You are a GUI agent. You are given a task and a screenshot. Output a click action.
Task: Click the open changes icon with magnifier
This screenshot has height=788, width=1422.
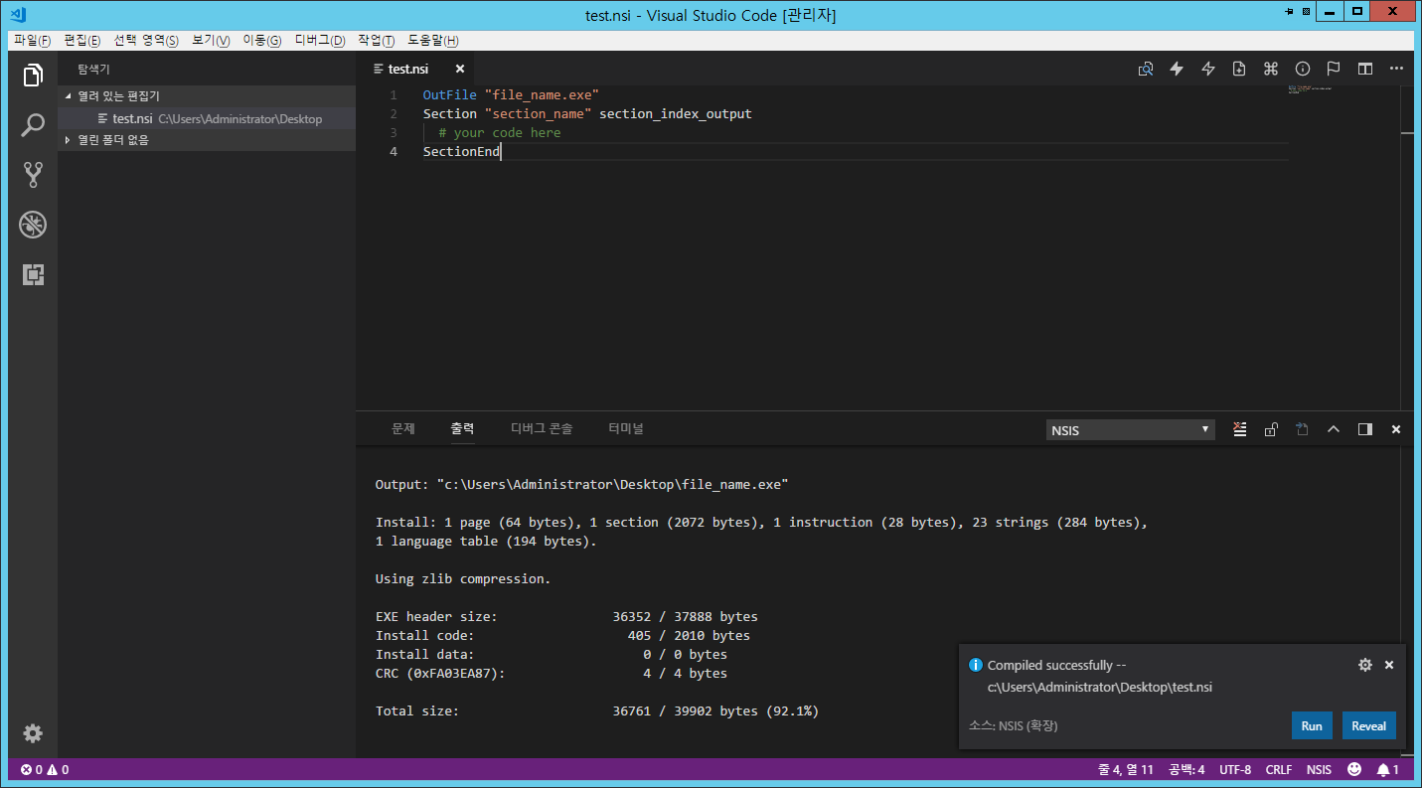(1146, 69)
